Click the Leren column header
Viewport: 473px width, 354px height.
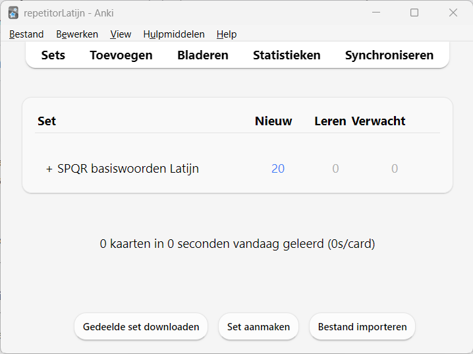[330, 121]
